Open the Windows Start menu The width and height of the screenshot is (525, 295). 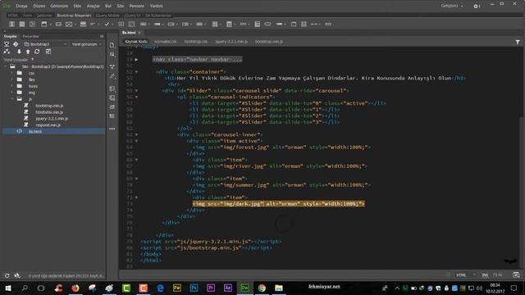pyautogui.click(x=8, y=288)
